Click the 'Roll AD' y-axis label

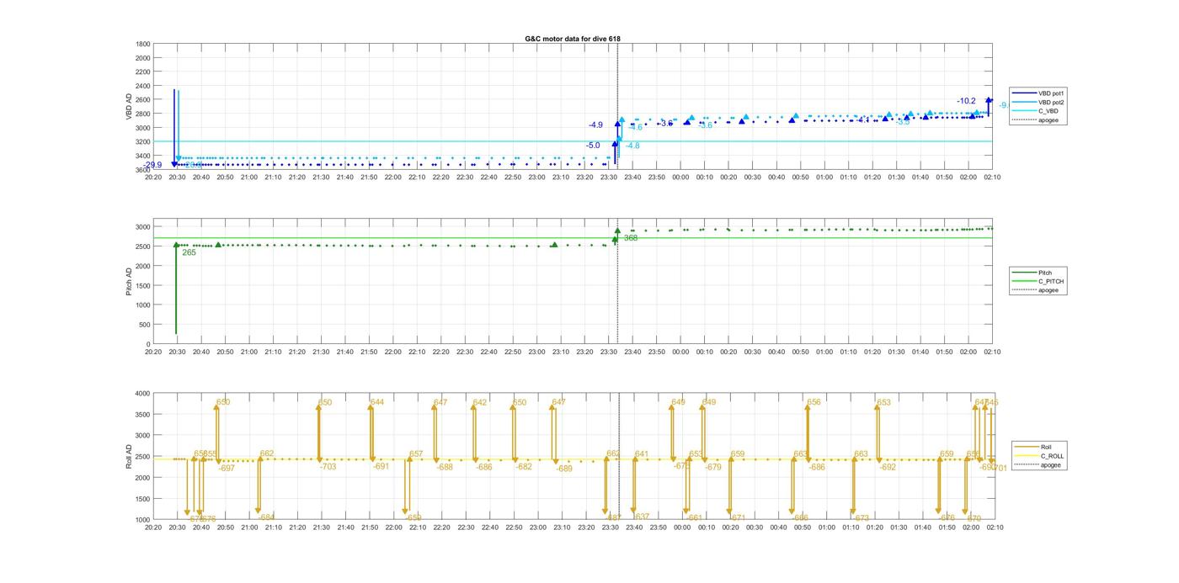[130, 457]
